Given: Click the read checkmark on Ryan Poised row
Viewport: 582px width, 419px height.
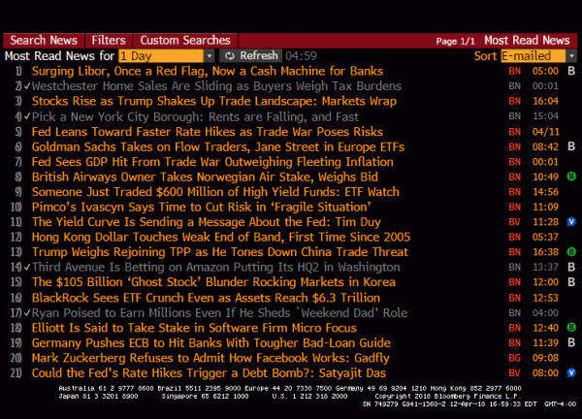Looking at the screenshot, I should (x=27, y=313).
